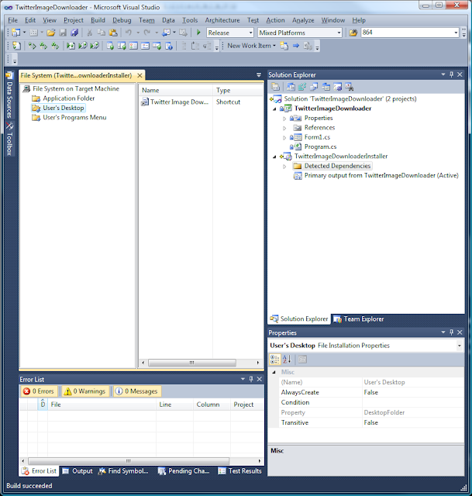Click the Properties icon in Solution Explorer toolbar
Image resolution: width=472 pixels, height=496 pixels.
(x=276, y=87)
